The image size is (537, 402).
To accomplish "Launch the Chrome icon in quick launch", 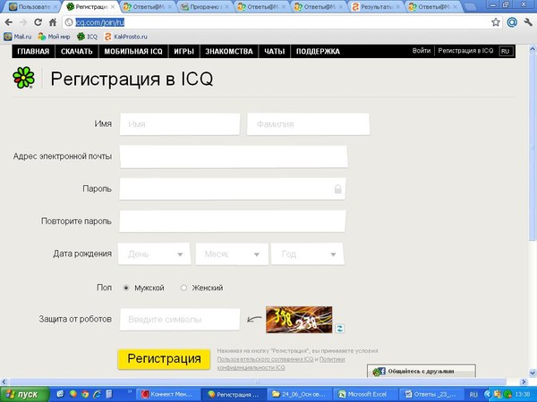I will [85, 395].
